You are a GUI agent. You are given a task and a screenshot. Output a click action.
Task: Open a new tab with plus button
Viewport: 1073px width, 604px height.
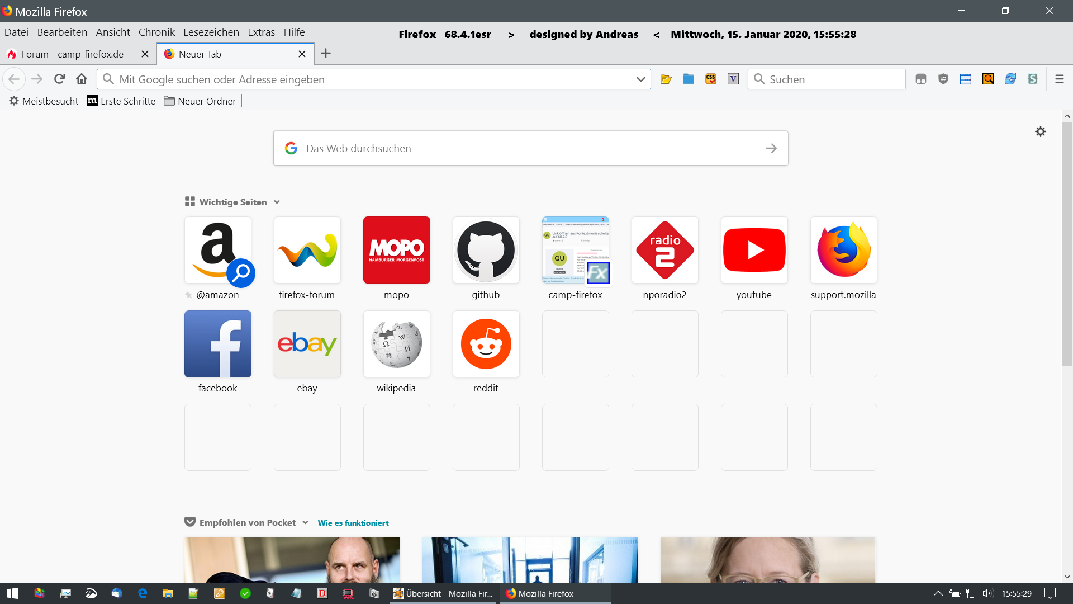(x=326, y=54)
